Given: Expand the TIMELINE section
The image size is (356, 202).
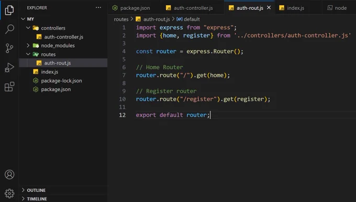Looking at the screenshot, I should [x=63, y=198].
